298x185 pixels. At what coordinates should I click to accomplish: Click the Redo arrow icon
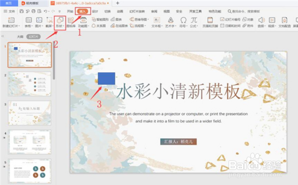pyautogui.click(x=53, y=12)
